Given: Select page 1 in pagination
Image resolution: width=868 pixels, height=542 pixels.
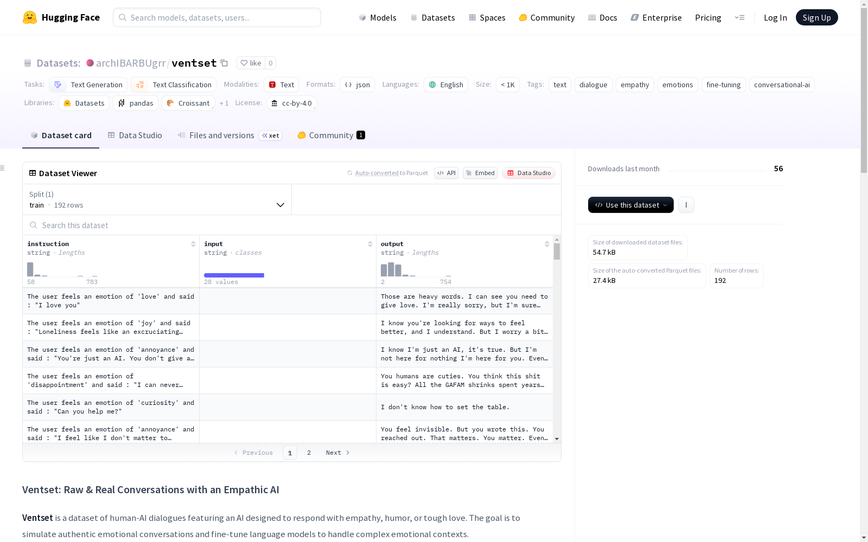Looking at the screenshot, I should click(290, 453).
